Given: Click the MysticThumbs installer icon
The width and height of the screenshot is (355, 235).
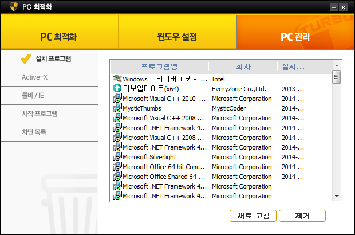Looking at the screenshot, I should click(x=117, y=108).
